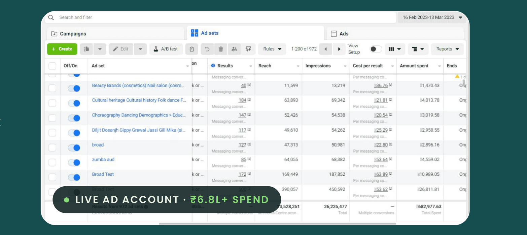Check the Beauty Brands row checkbox
Image resolution: width=527 pixels, height=235 pixels.
point(52,88)
